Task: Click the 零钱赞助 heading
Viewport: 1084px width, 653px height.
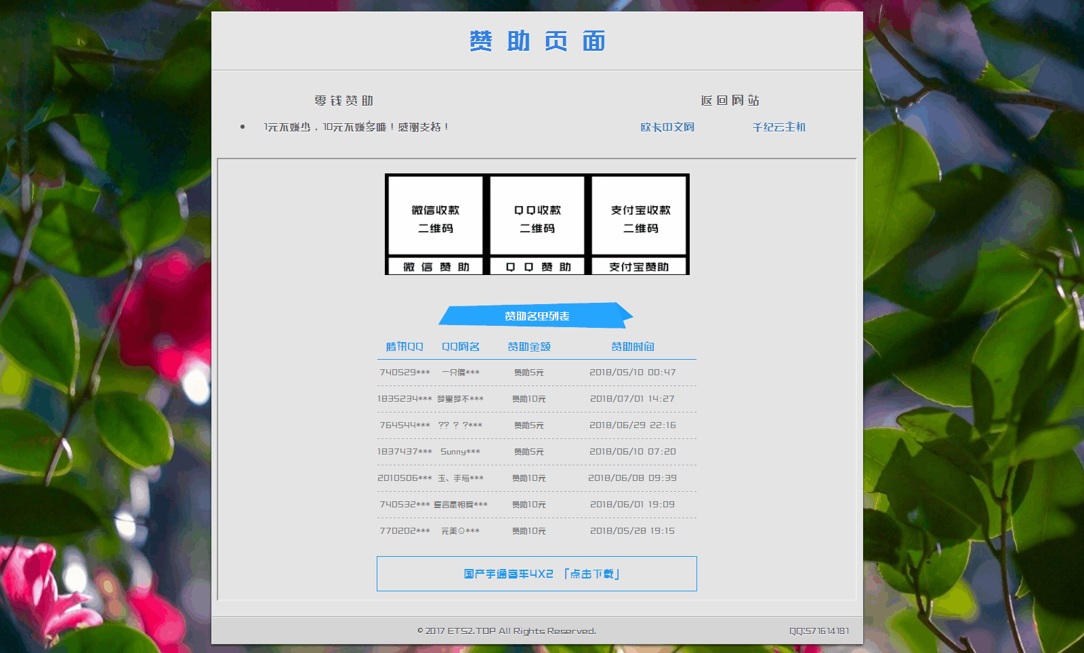Action: 343,100
